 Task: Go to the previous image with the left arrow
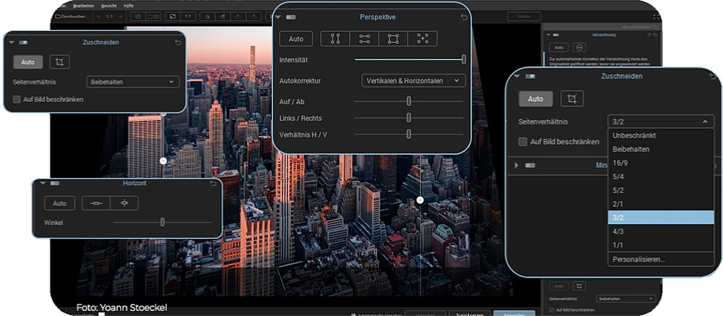click(98, 16)
